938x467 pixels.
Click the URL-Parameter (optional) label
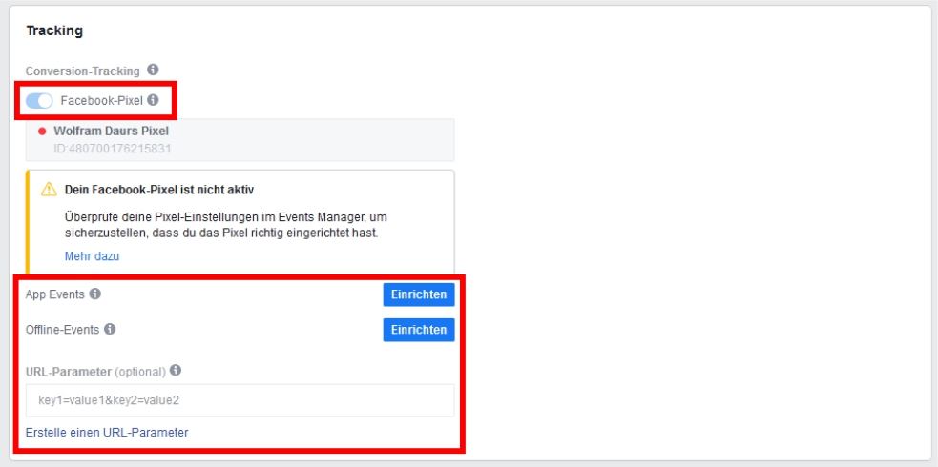[95, 372]
